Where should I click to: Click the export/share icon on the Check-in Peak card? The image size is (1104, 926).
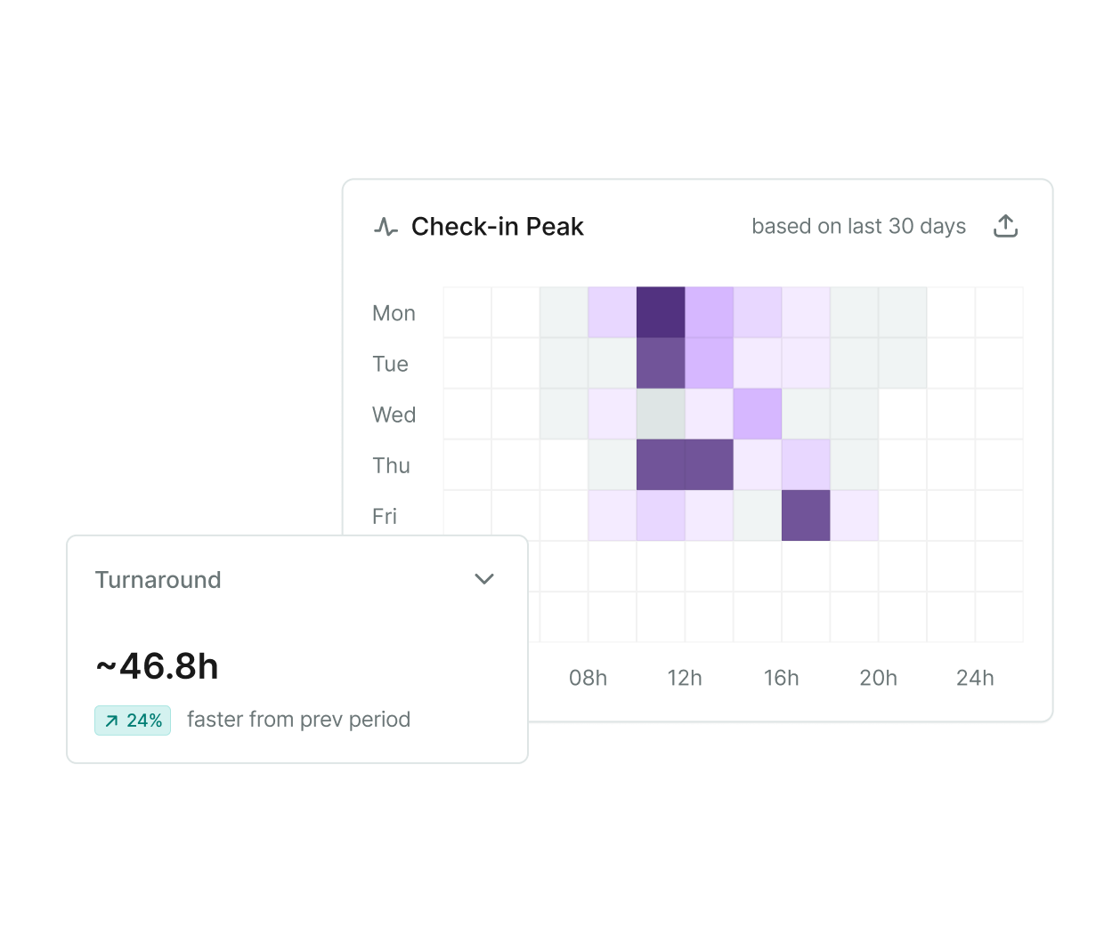click(1006, 226)
